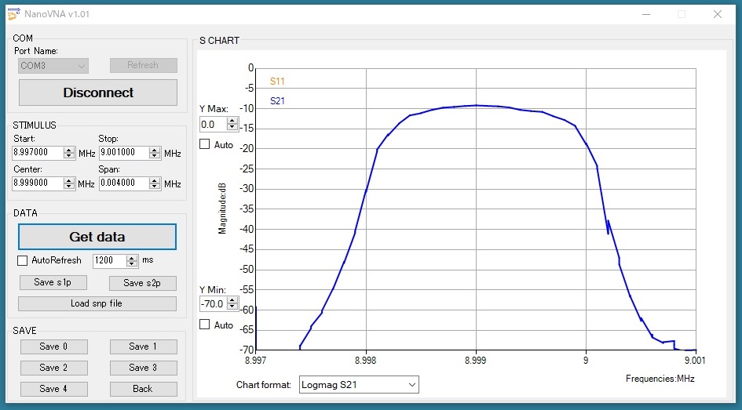Viewport: 742px width, 410px height.
Task: Click into the Start frequency input field
Action: [x=38, y=153]
